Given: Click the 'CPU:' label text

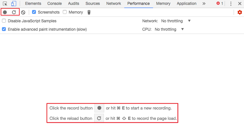Looking at the screenshot, I should tap(147, 29).
